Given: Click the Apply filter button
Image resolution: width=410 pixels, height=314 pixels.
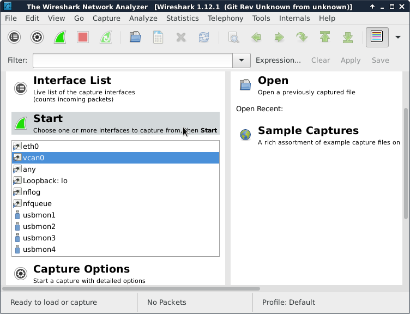Looking at the screenshot, I should [x=351, y=61].
